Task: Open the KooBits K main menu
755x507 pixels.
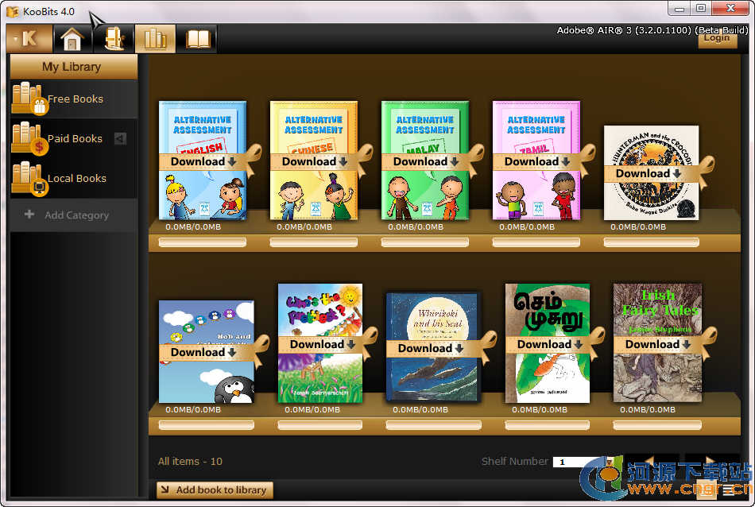Action: [29, 38]
